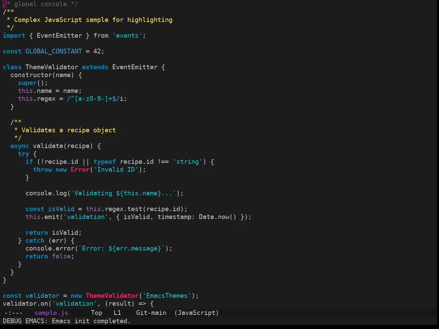
Task: Click the 'global console' comment on first line
Action: (x=40, y=4)
